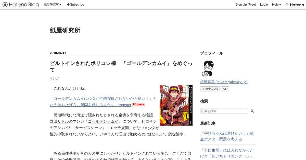
Task: Click the Golden Kamuy manga cover image
Action: [x=176, y=105]
